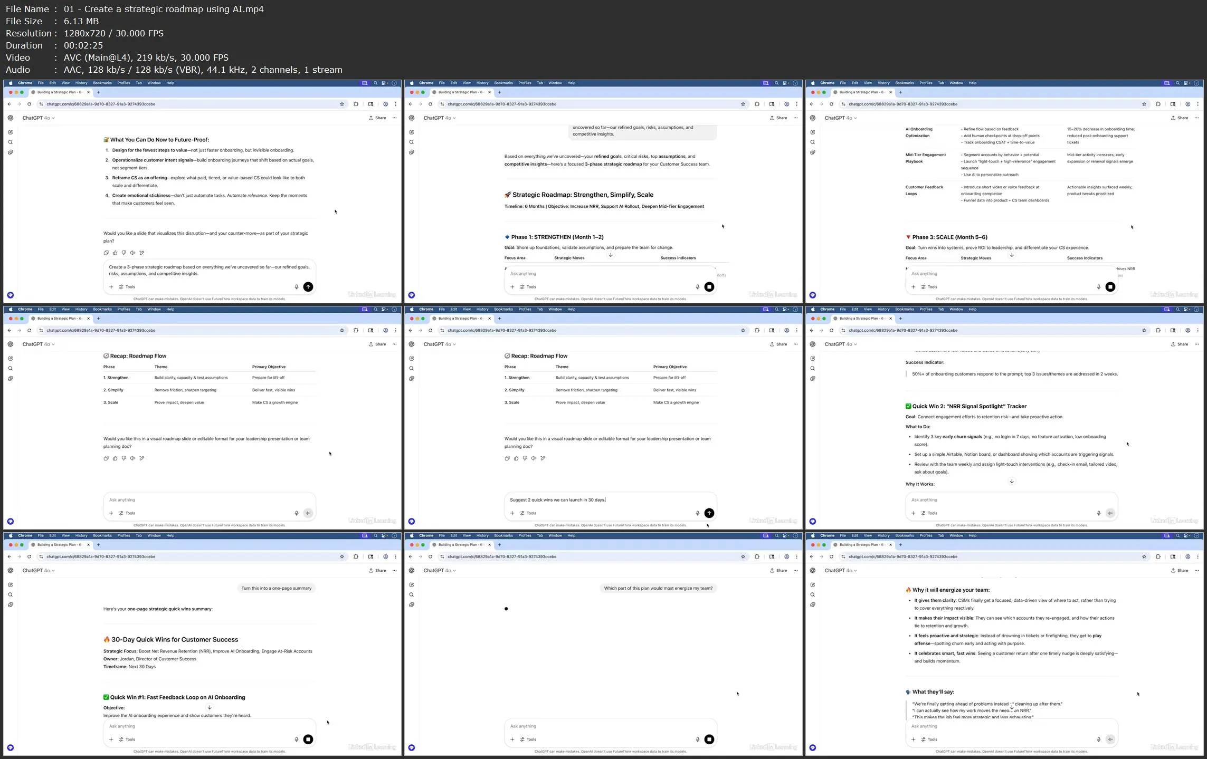Click microphone beside the "Suggest 2 quick wins" prompt

(698, 513)
